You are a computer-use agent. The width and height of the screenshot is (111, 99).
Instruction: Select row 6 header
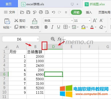click(x=4, y=74)
